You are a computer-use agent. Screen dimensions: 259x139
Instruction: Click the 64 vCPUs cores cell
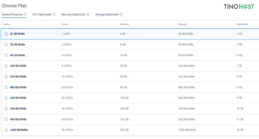point(67,119)
